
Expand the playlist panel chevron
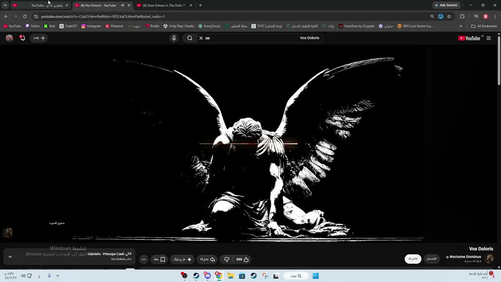[10, 257]
